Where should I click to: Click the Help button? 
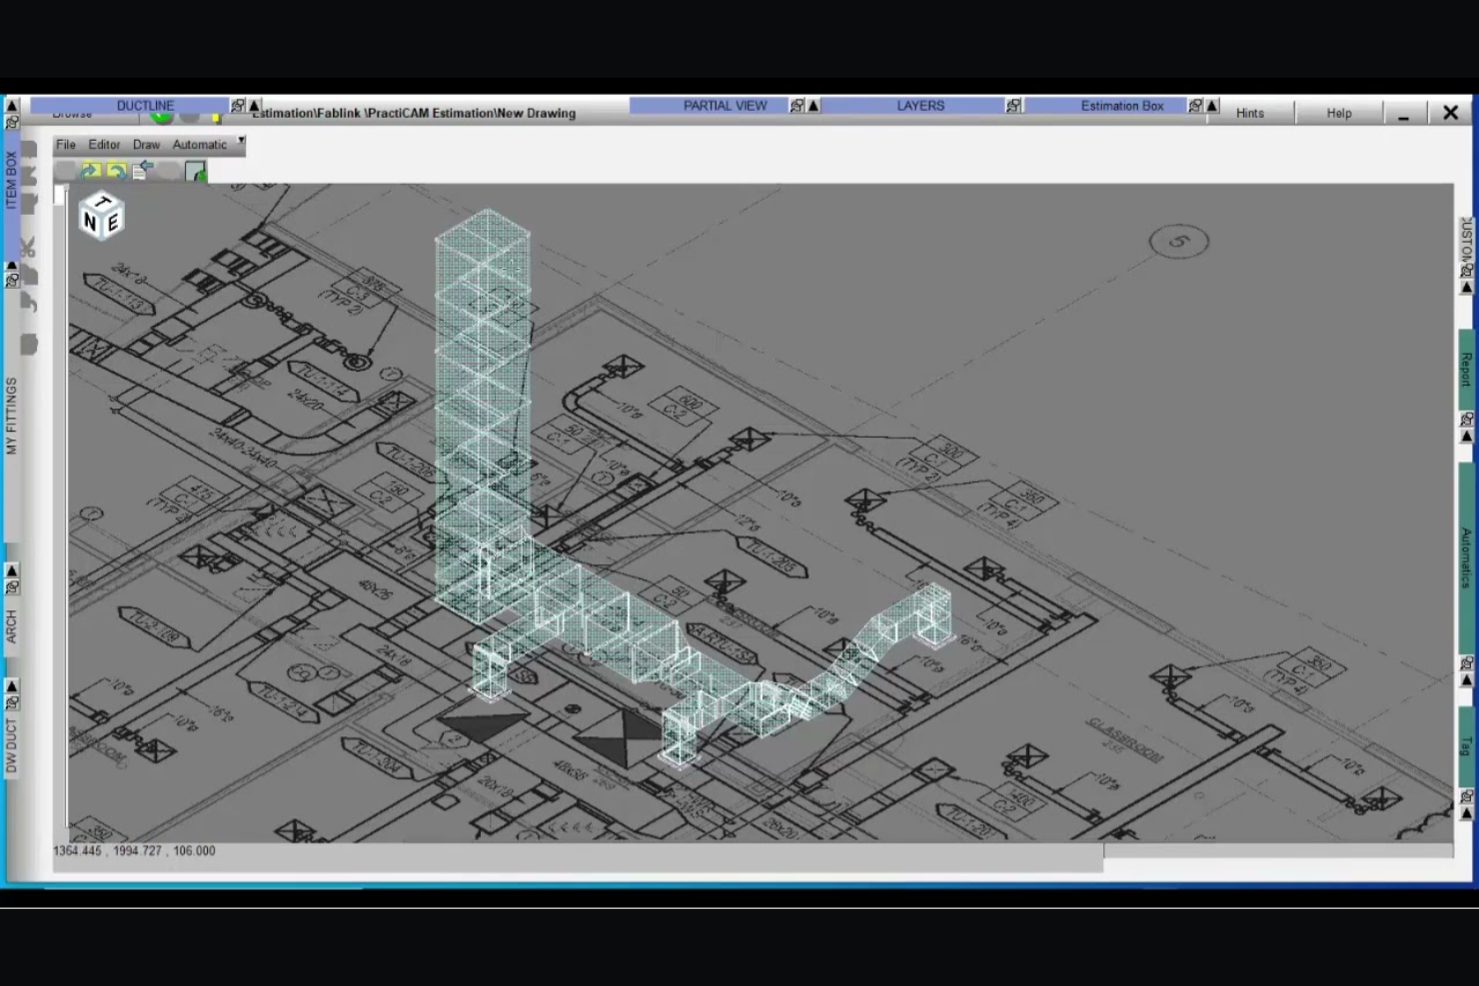[x=1338, y=112]
